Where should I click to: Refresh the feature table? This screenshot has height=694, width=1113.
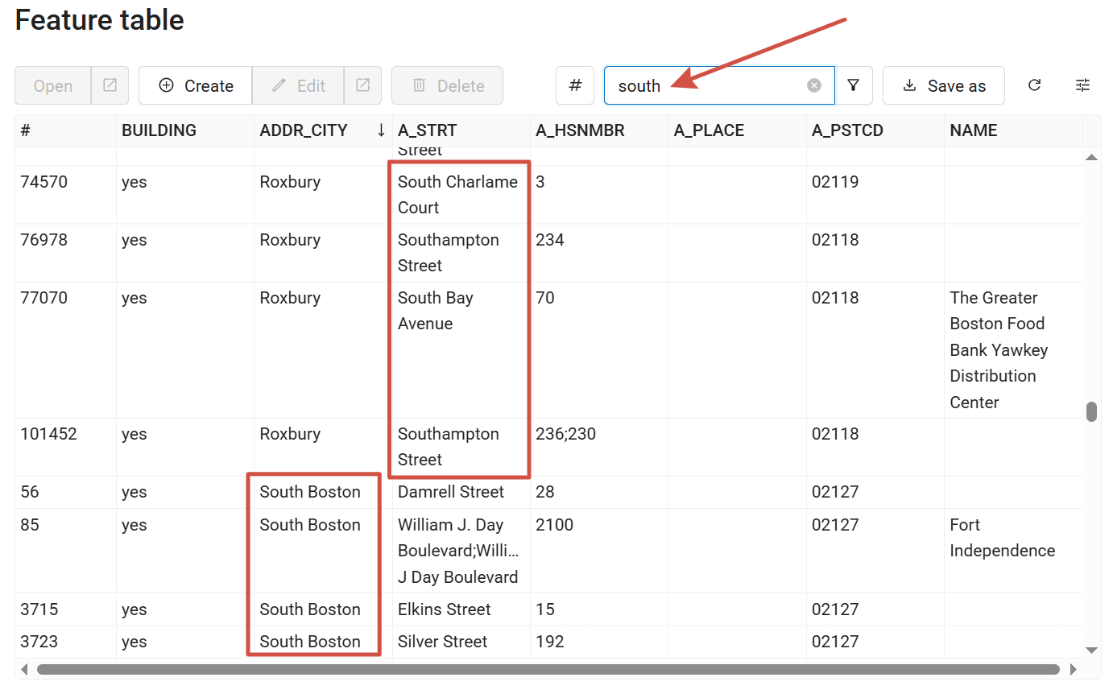coord(1035,85)
